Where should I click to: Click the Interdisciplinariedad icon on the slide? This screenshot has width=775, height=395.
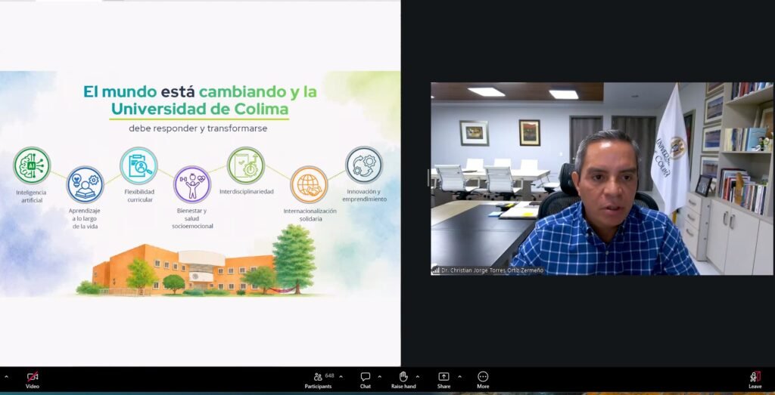[x=246, y=165]
